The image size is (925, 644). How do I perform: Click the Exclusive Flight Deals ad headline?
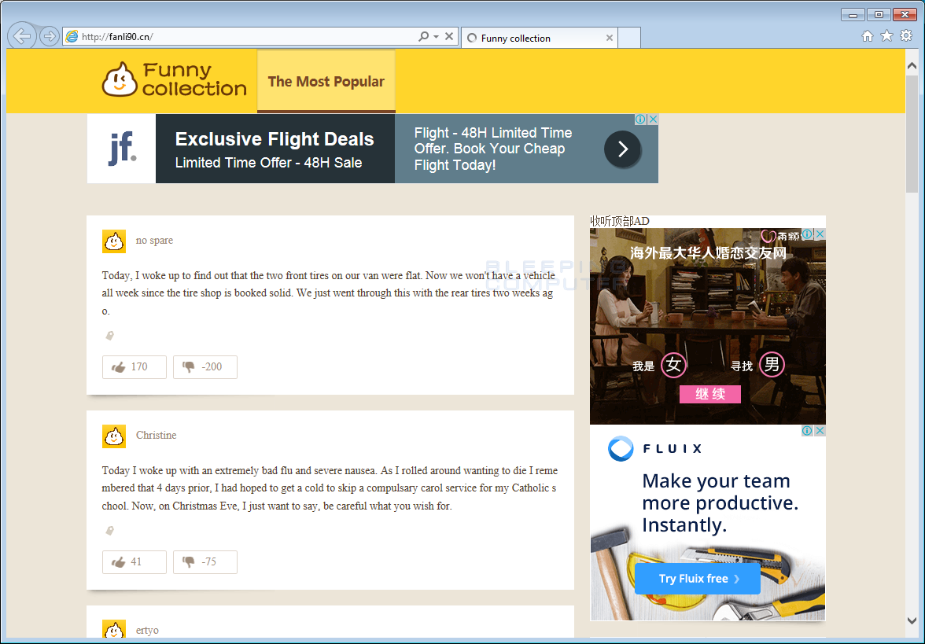[275, 139]
